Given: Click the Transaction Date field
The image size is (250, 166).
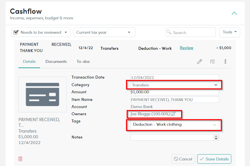Looking at the screenshot, I should point(175,77).
